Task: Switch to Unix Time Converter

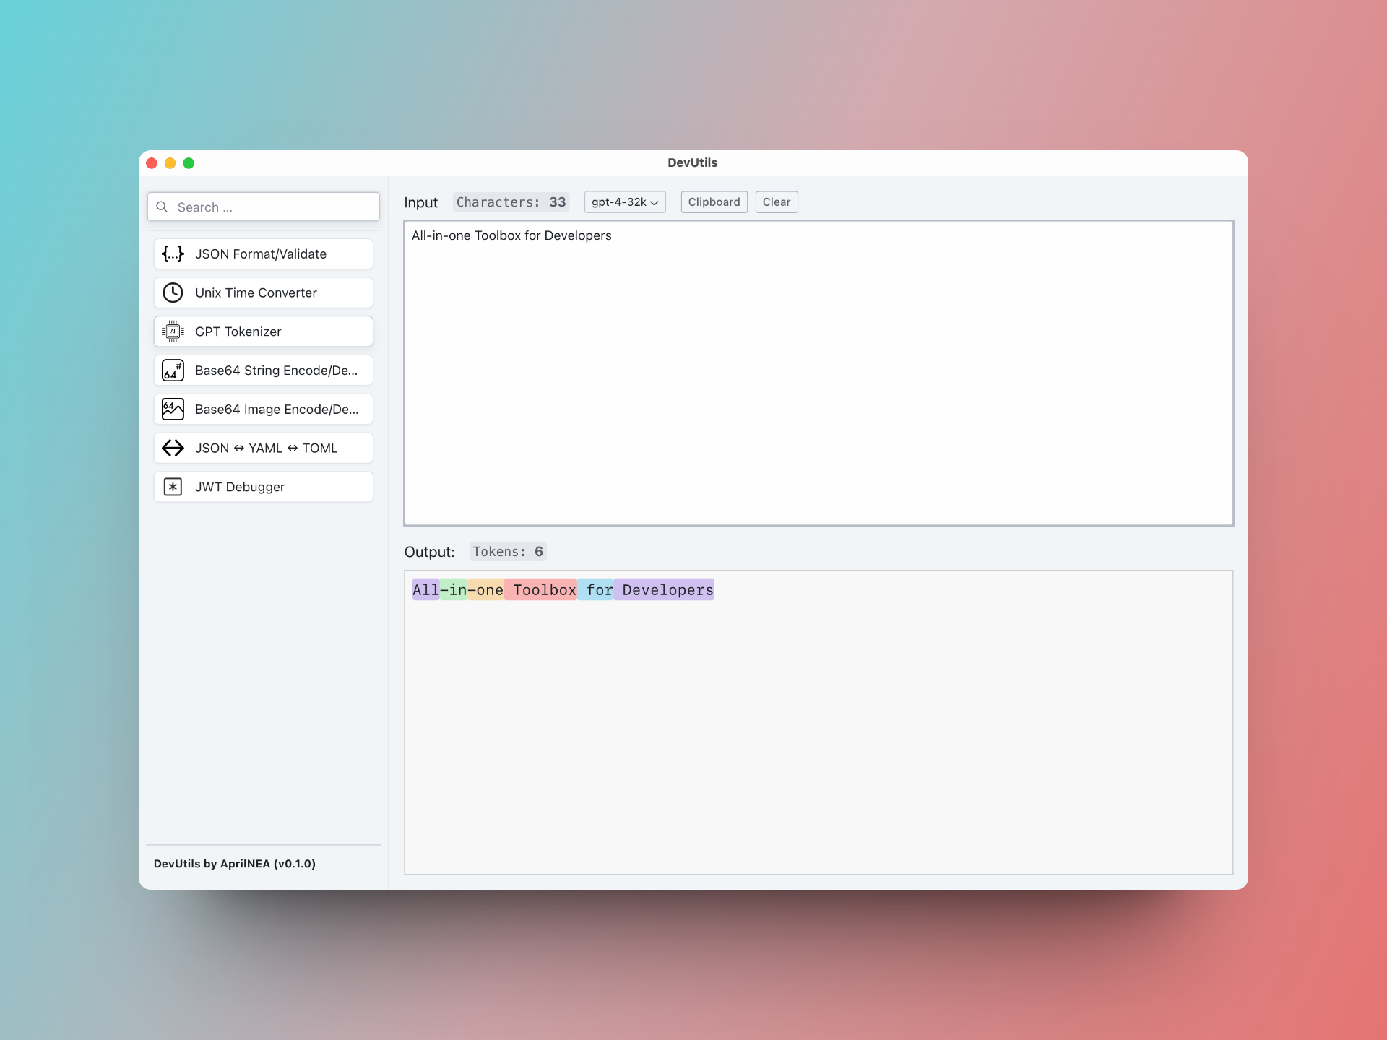Action: (x=263, y=292)
